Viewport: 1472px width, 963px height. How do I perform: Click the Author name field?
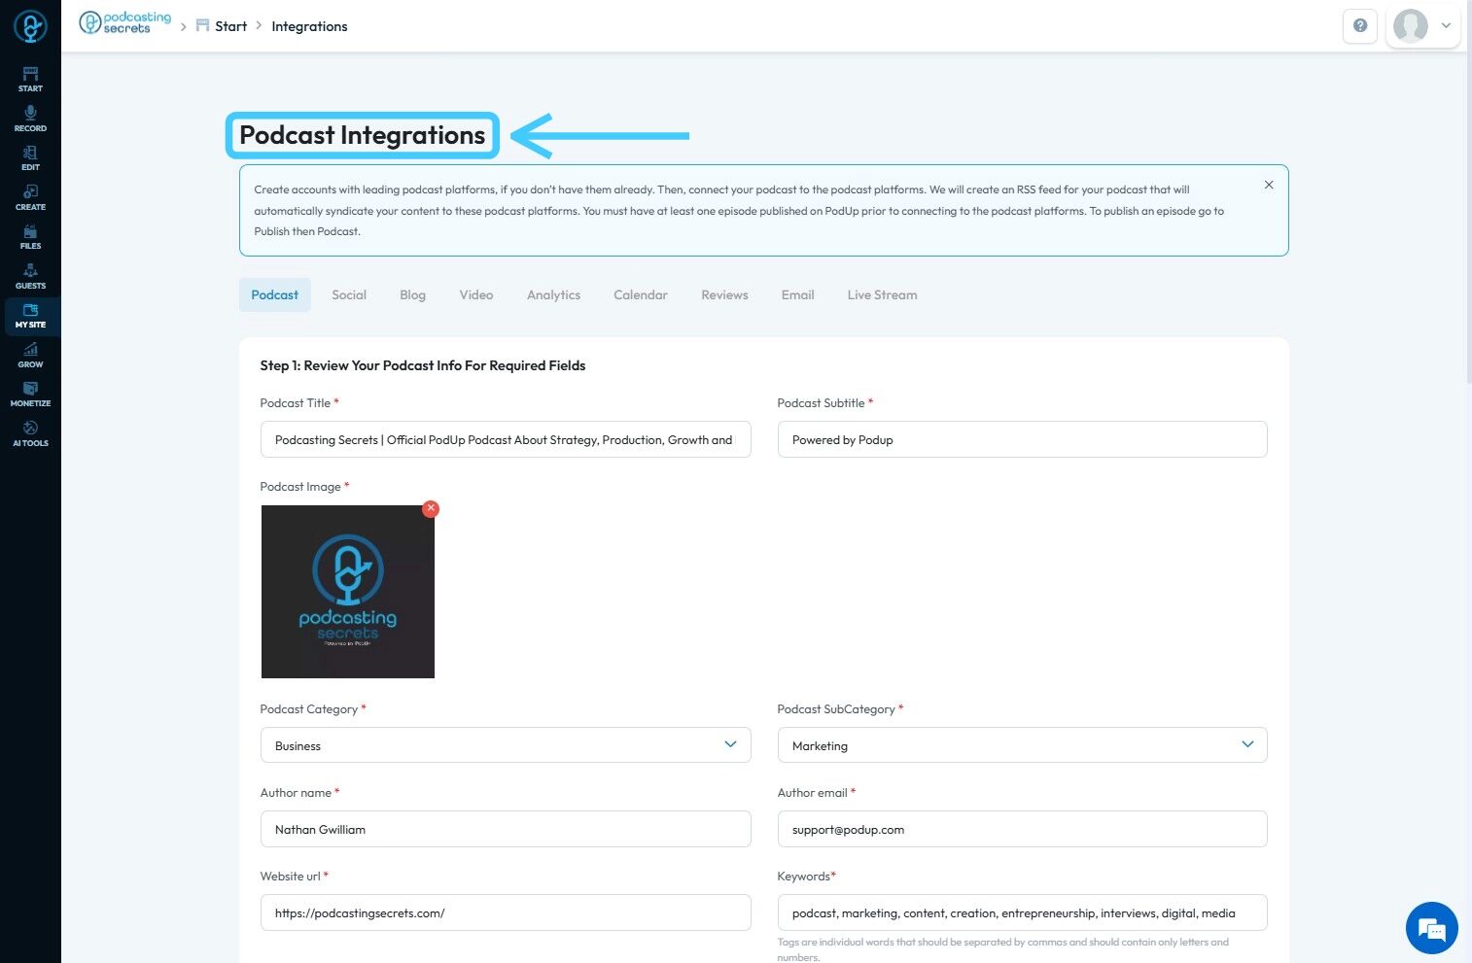click(x=506, y=829)
